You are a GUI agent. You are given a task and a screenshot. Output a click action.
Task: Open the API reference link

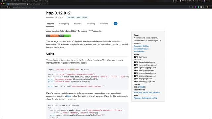point(139,52)
